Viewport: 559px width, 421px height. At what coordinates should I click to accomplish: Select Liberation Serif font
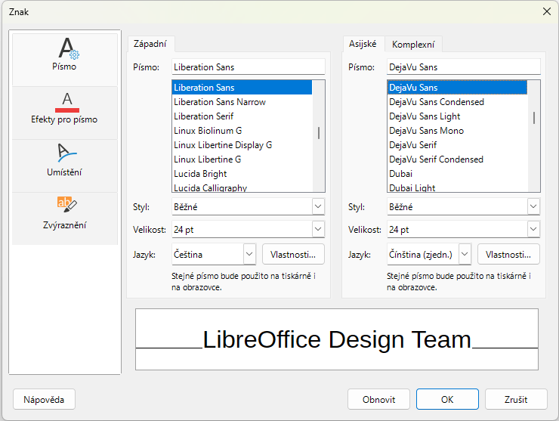(x=242, y=116)
